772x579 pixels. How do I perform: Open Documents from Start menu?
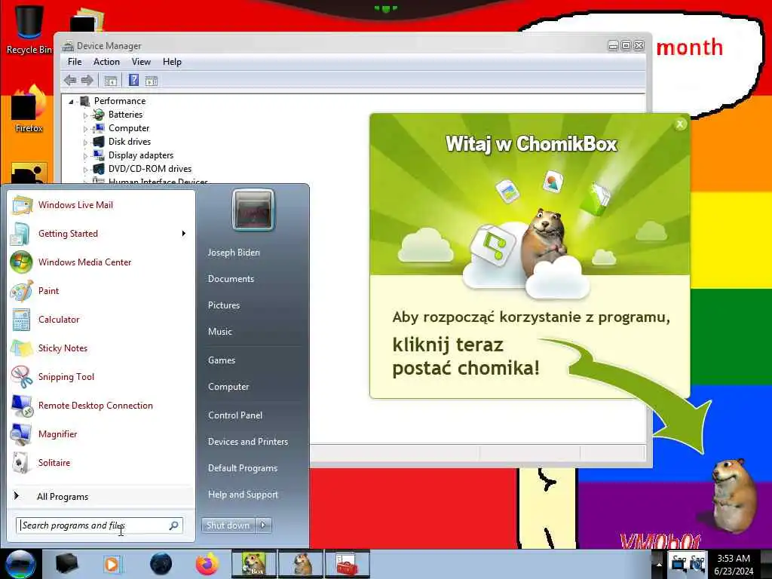coord(231,279)
